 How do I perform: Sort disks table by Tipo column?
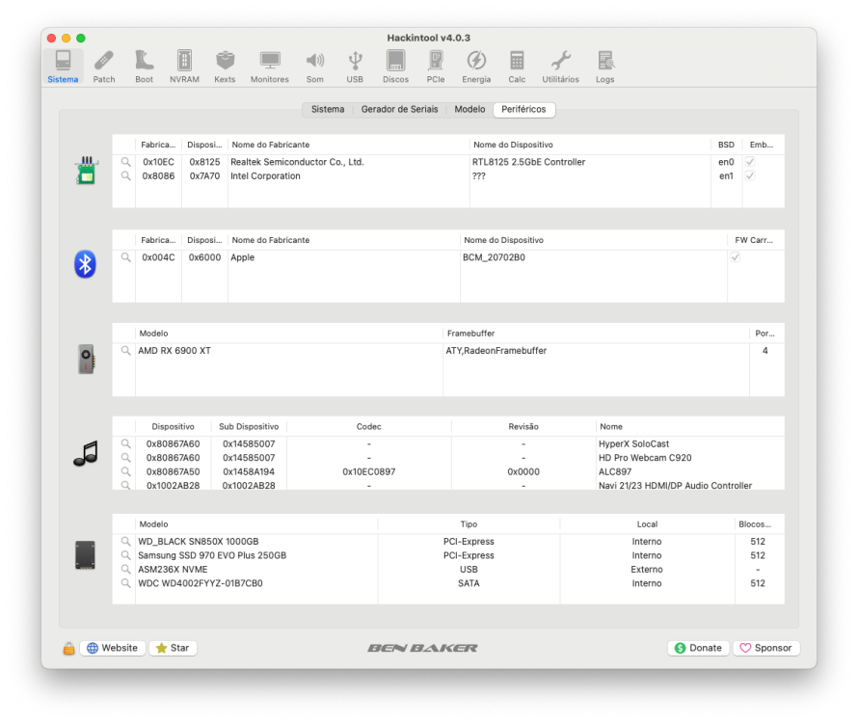click(469, 524)
